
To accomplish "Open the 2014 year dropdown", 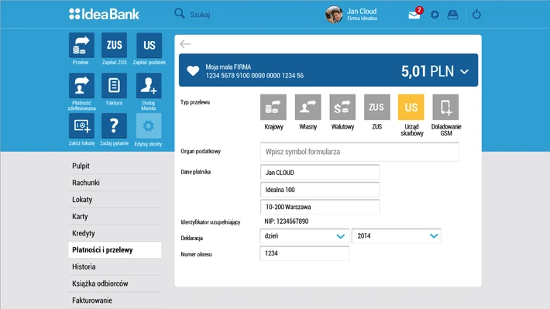I will tap(397, 236).
